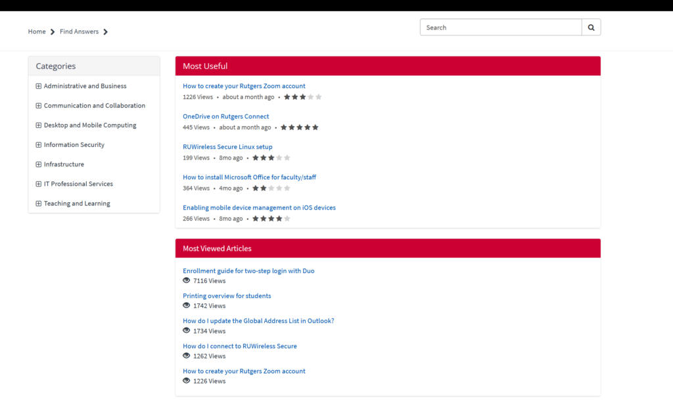This screenshot has height=417, width=673.
Task: Open Printing overview for students
Action: click(x=227, y=296)
